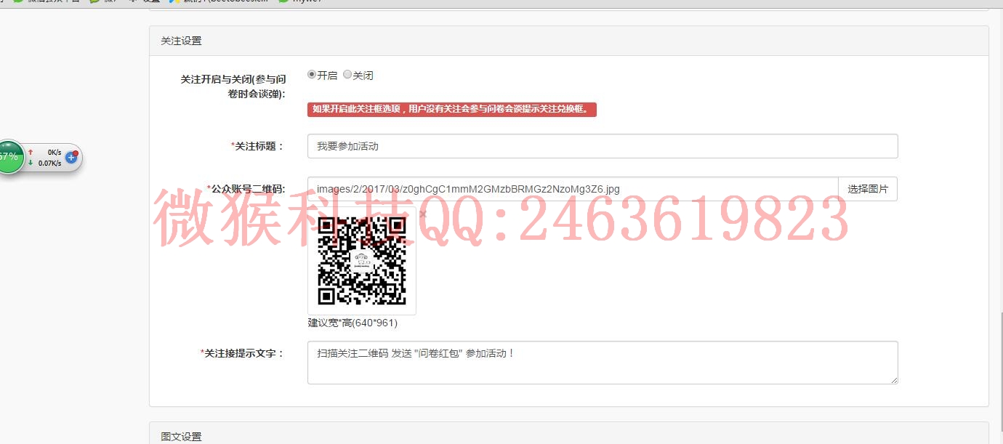Click the 选择图片 button
The width and height of the screenshot is (1003, 444).
tap(868, 189)
